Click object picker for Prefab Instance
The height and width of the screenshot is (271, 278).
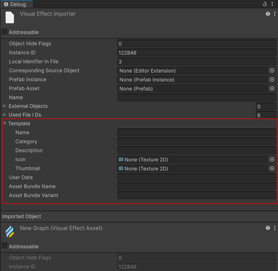click(272, 79)
